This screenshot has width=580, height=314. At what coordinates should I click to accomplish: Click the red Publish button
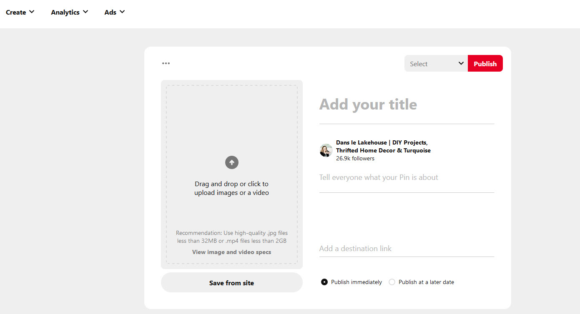click(x=485, y=64)
